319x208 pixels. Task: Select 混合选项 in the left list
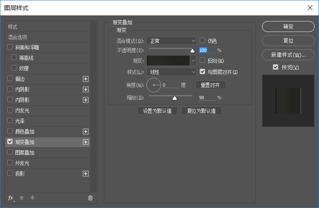[x=18, y=37]
